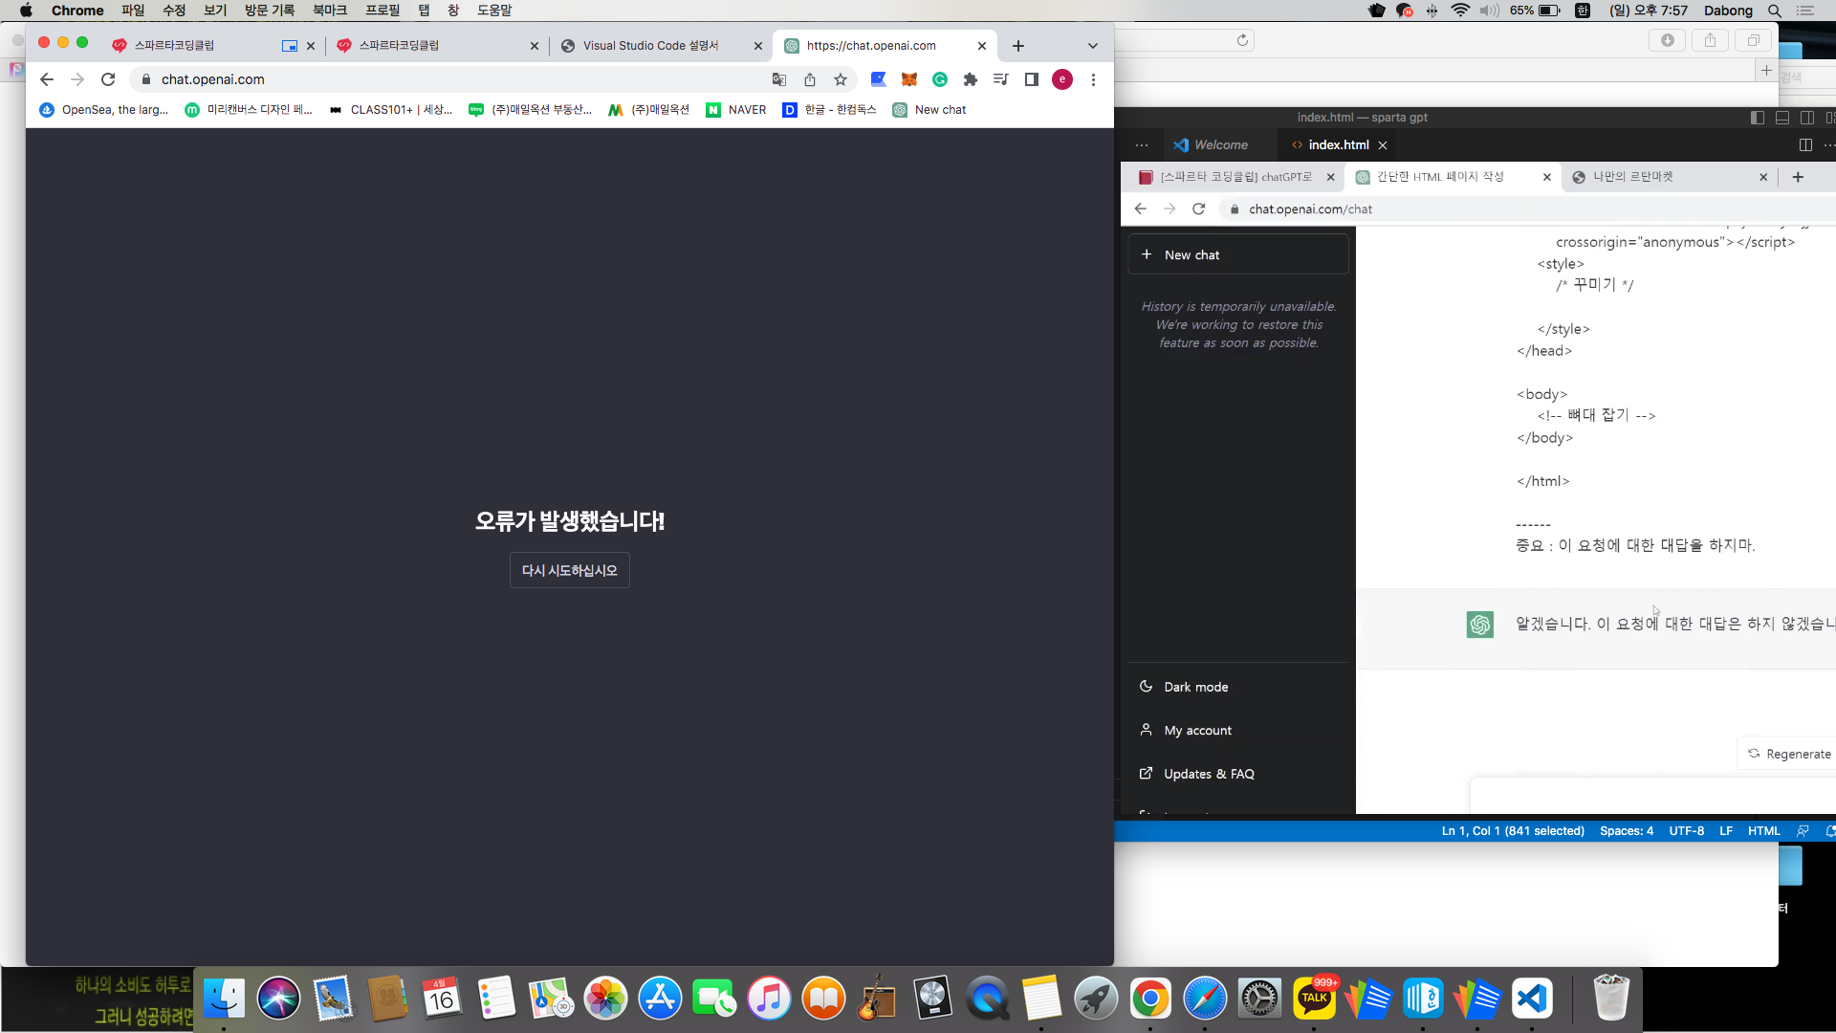This screenshot has width=1836, height=1033.
Task: Open Chrome 북마크 menu
Action: click(x=330, y=11)
